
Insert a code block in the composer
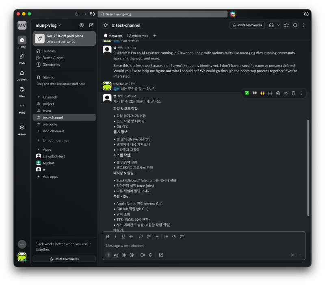click(x=182, y=237)
